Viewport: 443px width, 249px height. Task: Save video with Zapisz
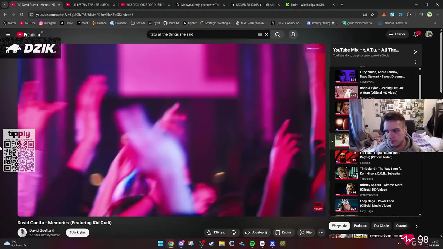(x=283, y=232)
